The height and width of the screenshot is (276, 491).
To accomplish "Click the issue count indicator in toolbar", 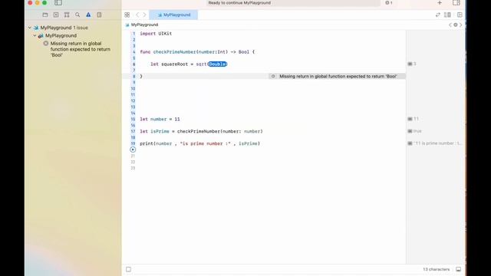I will coord(389,3).
